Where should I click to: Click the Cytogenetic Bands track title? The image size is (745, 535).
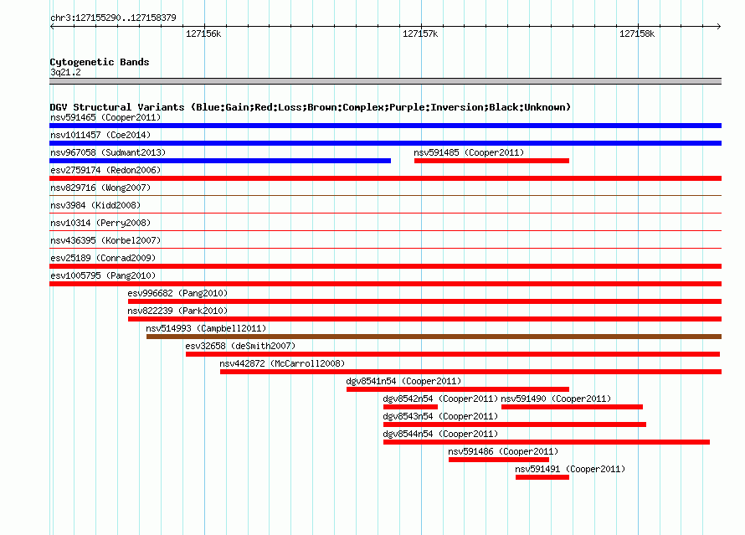[x=100, y=62]
